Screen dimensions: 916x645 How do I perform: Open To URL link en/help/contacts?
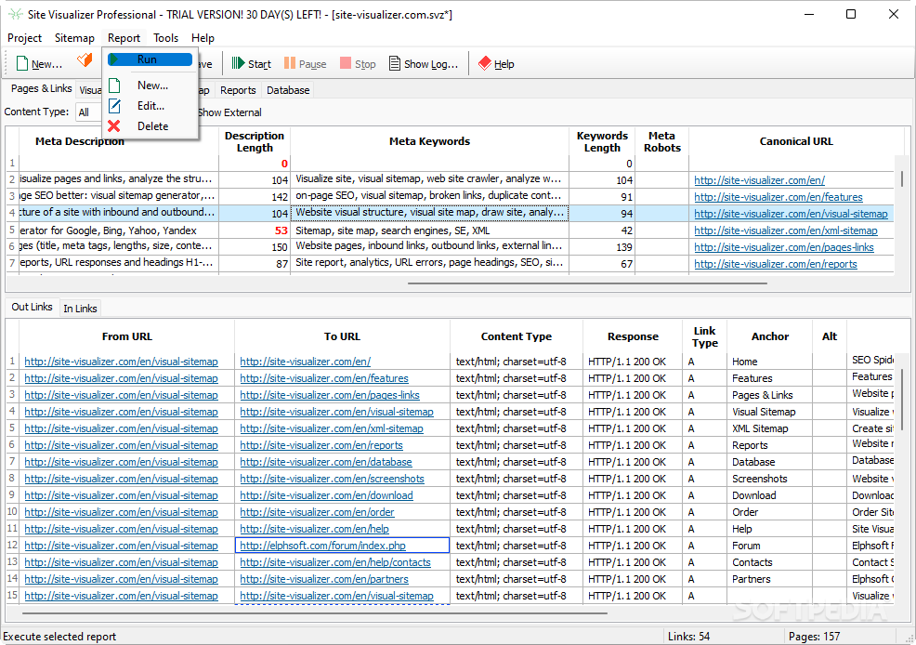click(335, 562)
